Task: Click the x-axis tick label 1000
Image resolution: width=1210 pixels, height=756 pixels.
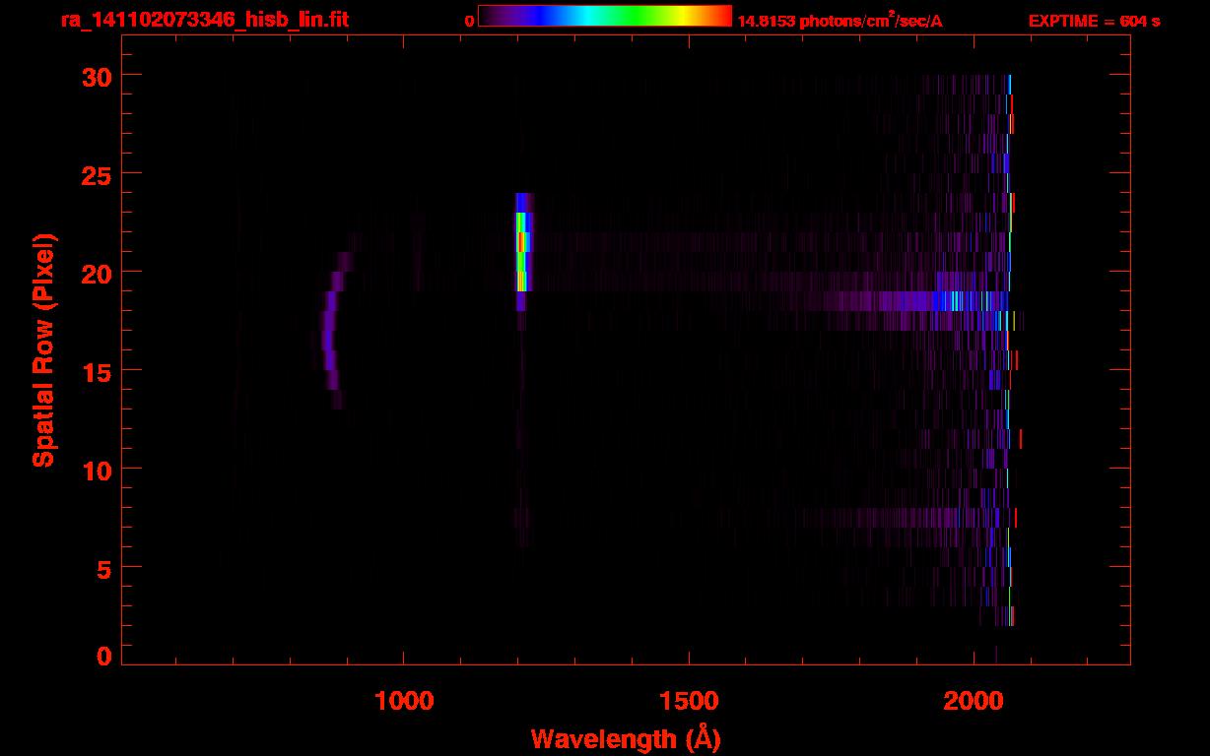Action: [404, 701]
